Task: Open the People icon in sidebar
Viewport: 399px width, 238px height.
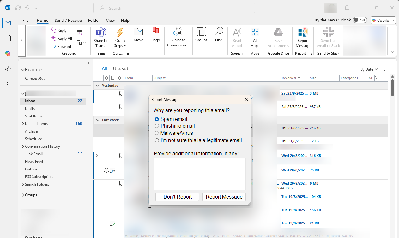Action: (x=8, y=68)
